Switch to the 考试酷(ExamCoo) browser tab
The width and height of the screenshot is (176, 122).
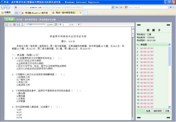click(36, 13)
